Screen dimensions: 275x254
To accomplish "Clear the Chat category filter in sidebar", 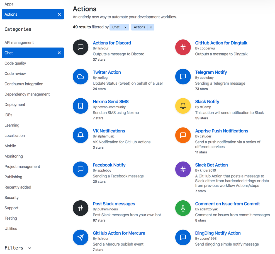I will click(x=59, y=53).
